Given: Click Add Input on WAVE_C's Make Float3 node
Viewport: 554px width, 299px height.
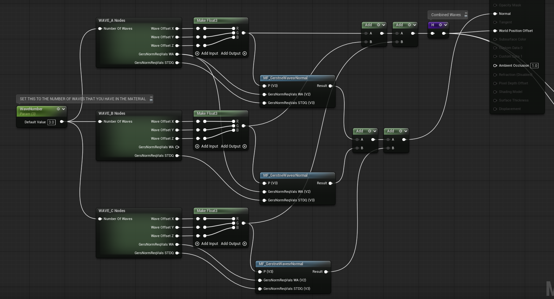Looking at the screenshot, I should coord(207,244).
